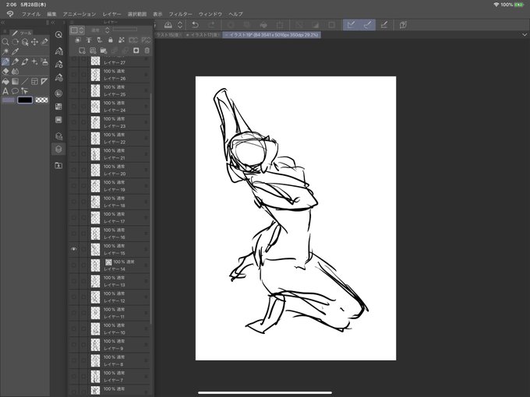Hide layer 15 with its eye icon
The height and width of the screenshot is (397, 530).
click(74, 249)
